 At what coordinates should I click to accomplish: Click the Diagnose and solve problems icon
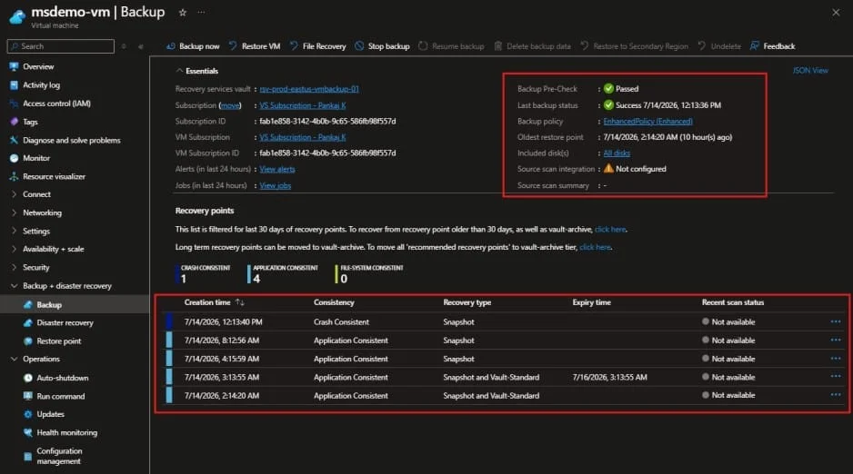pos(15,140)
